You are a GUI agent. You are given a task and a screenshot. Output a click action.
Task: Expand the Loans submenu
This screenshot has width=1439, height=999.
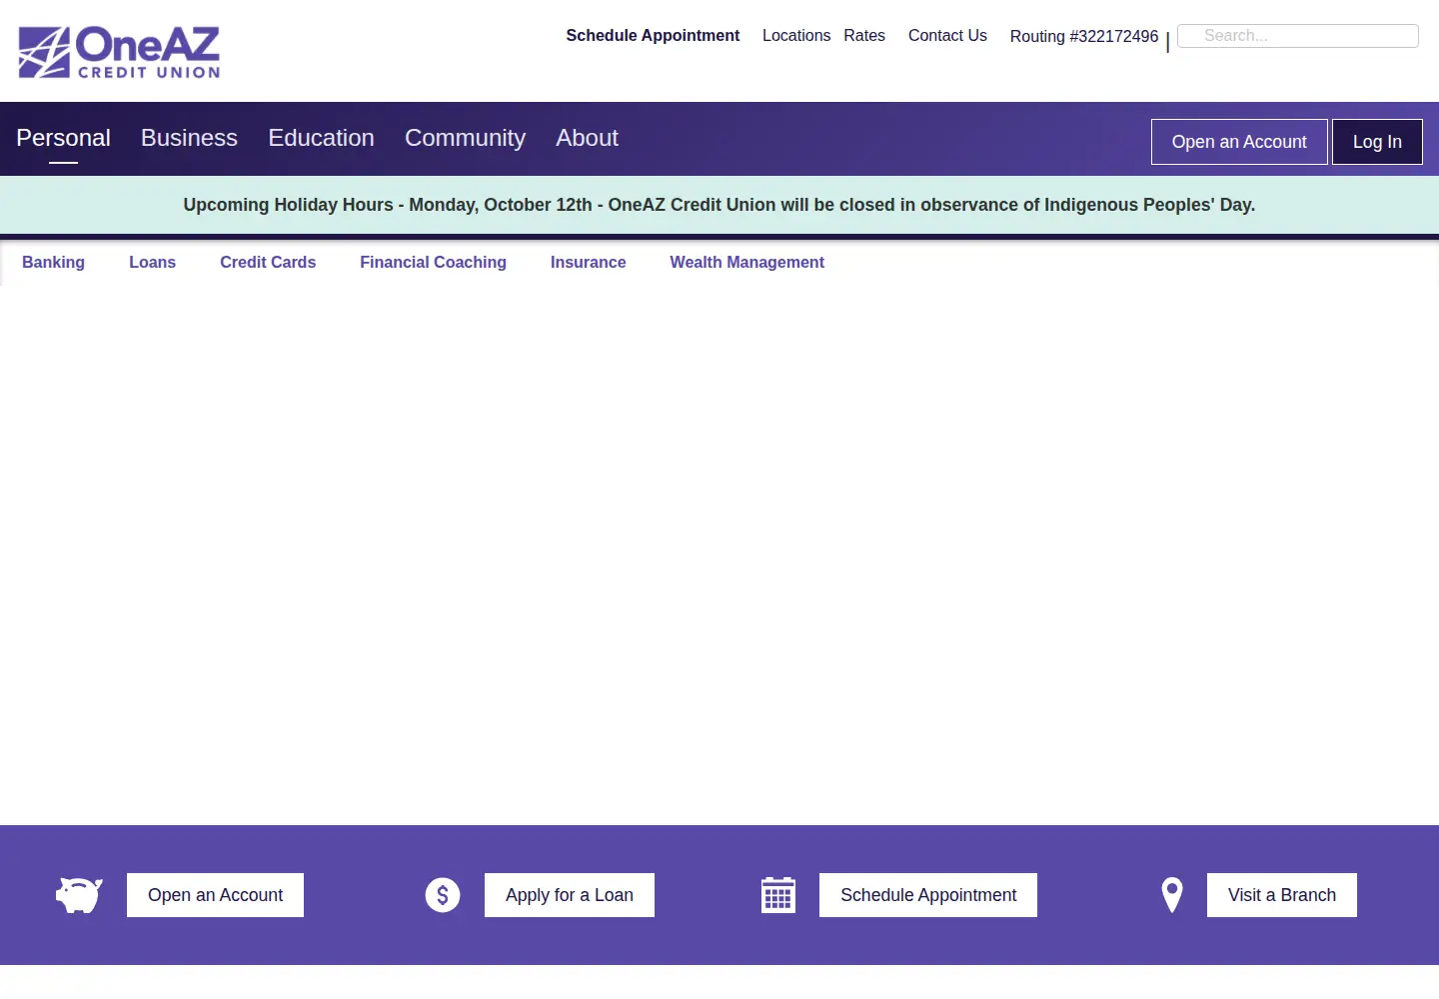click(152, 262)
